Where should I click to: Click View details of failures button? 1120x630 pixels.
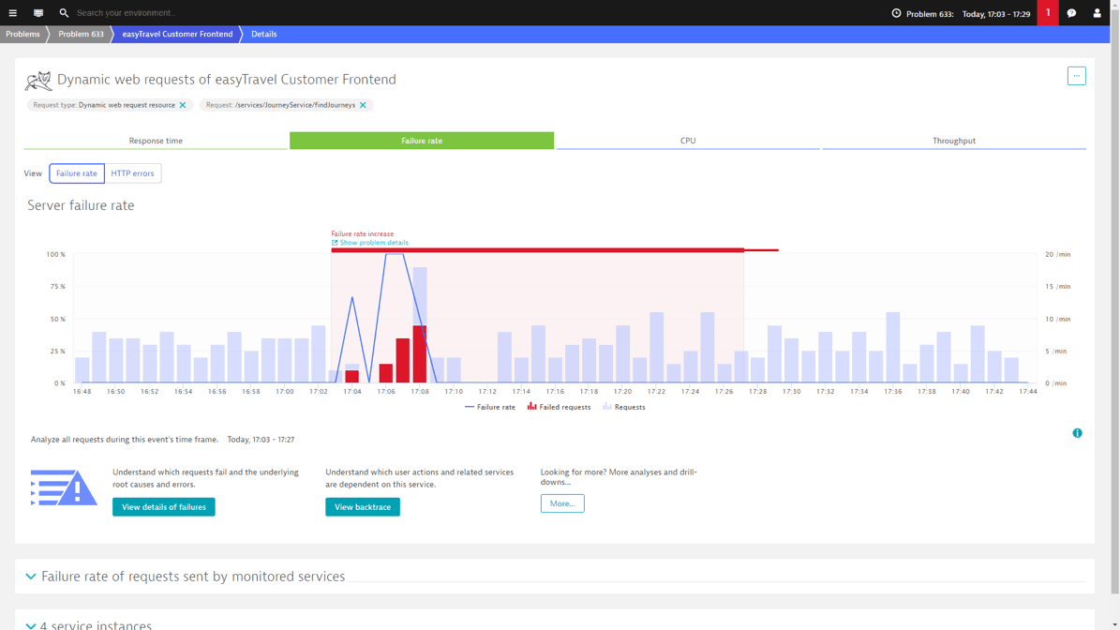164,507
